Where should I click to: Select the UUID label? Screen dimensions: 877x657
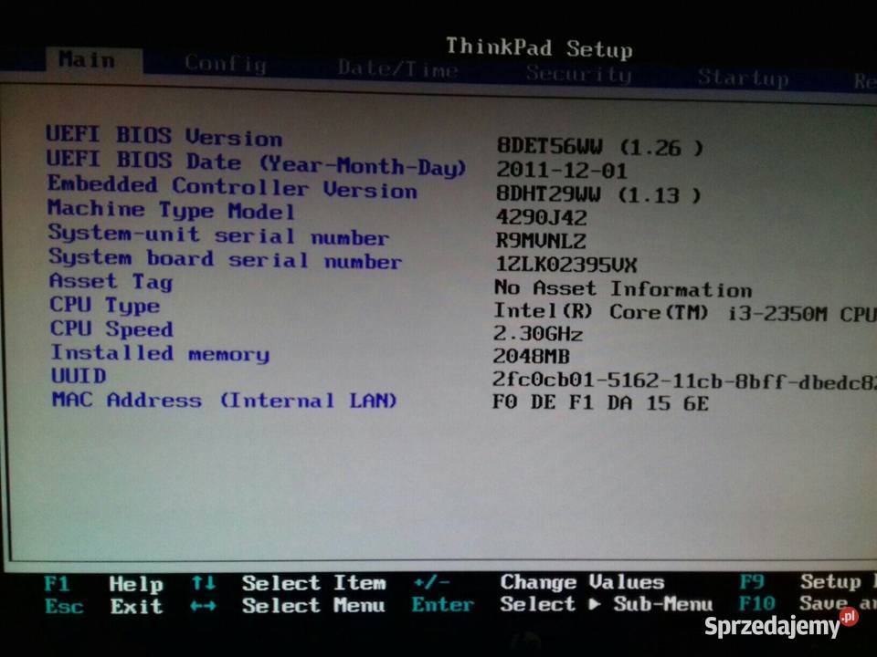[79, 375]
